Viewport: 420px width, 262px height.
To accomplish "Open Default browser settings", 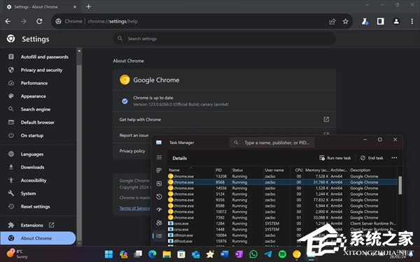I will [x=38, y=122].
